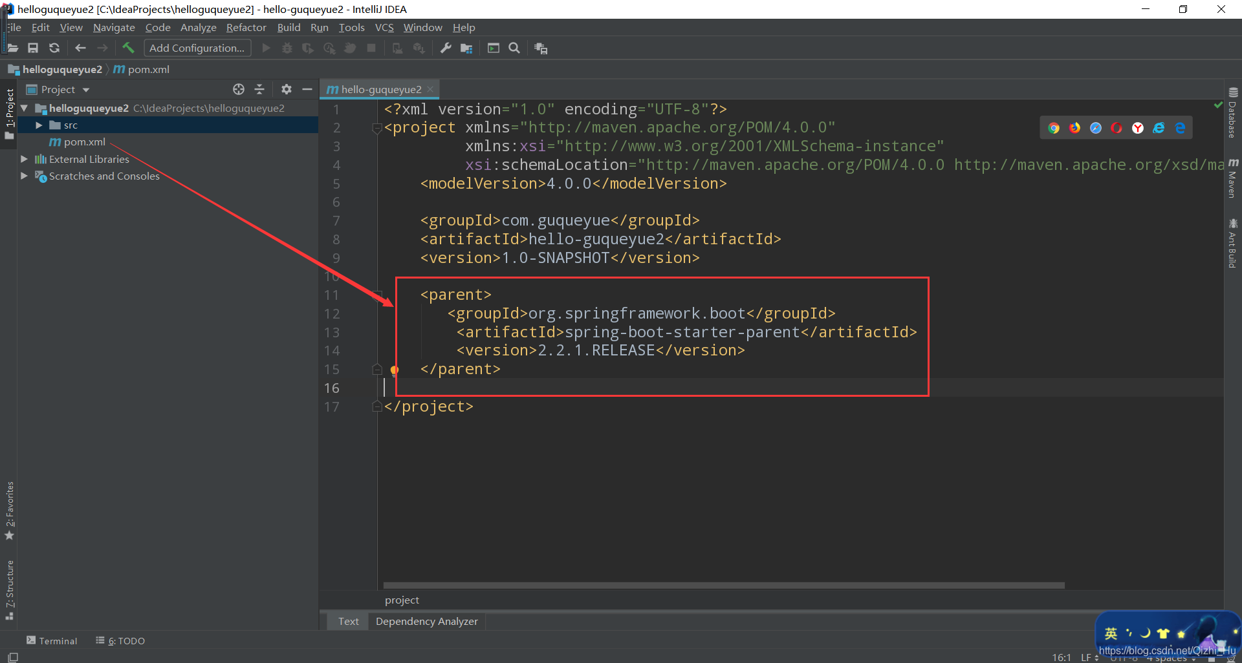Open Settings via the wrench icon
The height and width of the screenshot is (663, 1242).
coord(446,48)
